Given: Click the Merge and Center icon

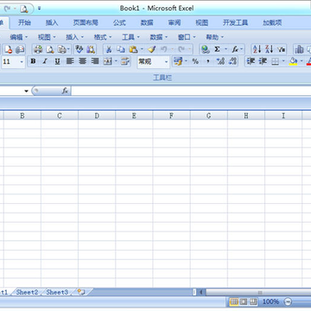Looking at the screenshot, I should [108, 61].
